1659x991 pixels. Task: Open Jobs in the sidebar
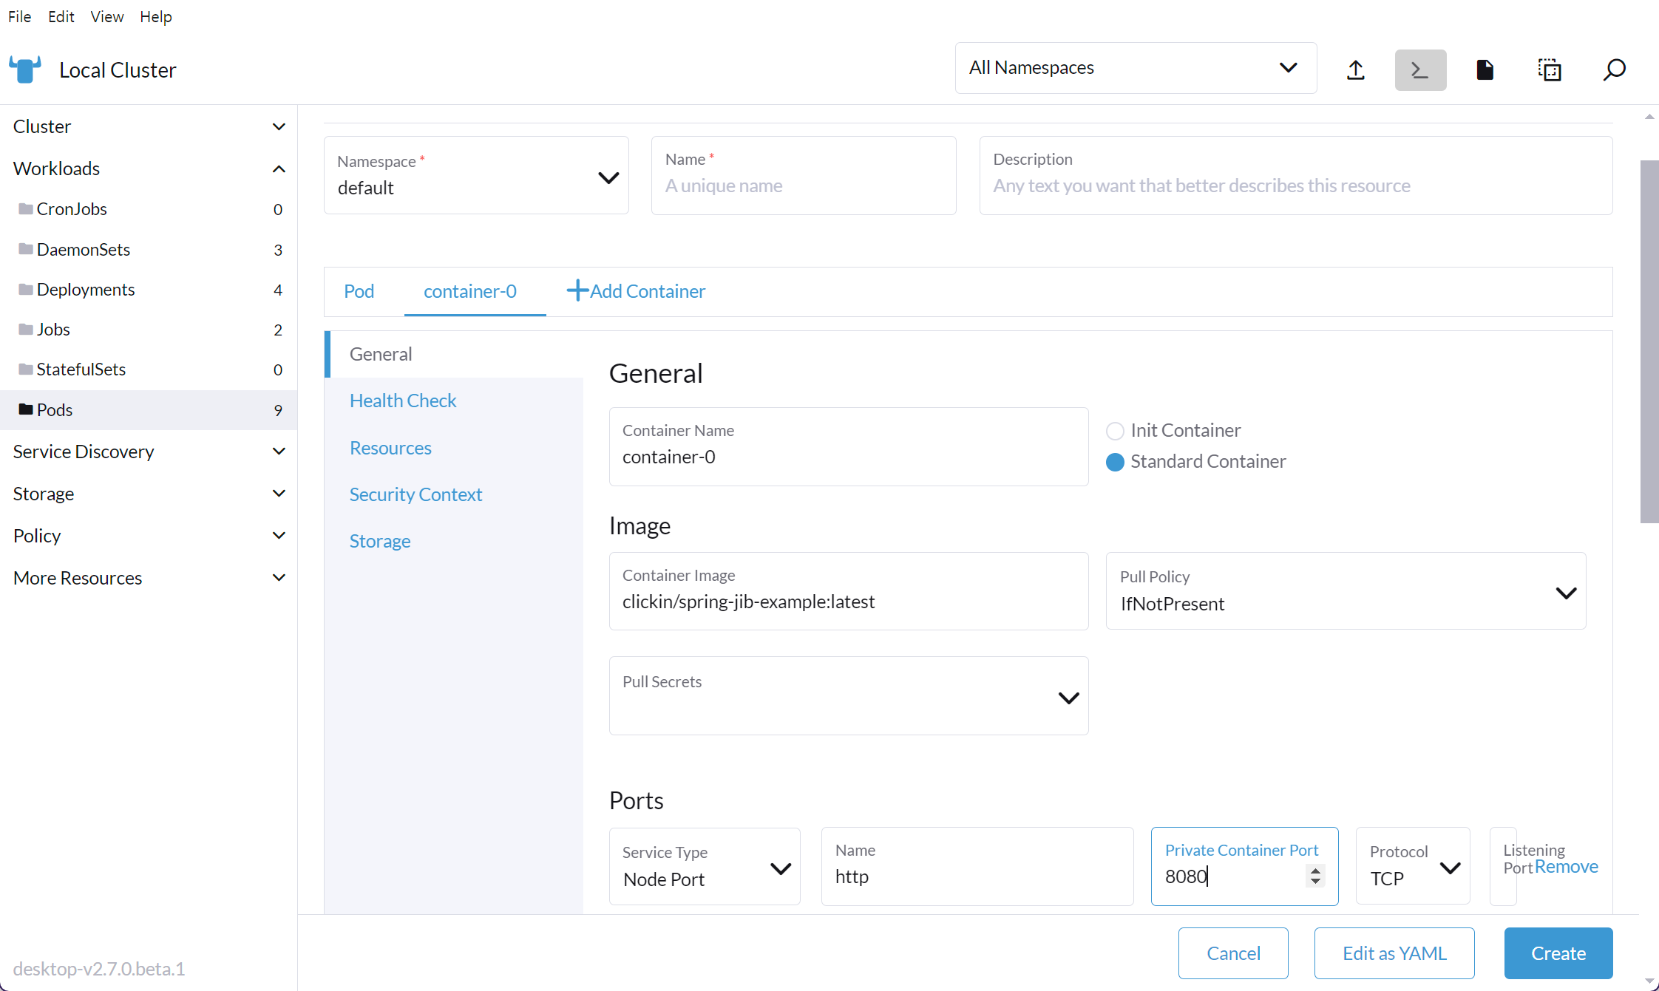coord(149,330)
